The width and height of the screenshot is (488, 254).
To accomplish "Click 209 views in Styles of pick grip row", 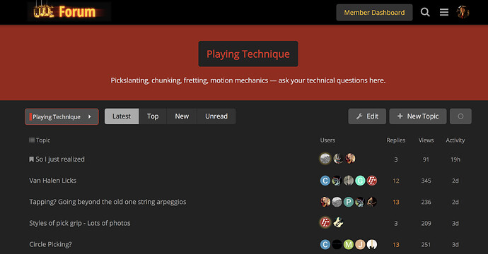I will click(x=426, y=223).
